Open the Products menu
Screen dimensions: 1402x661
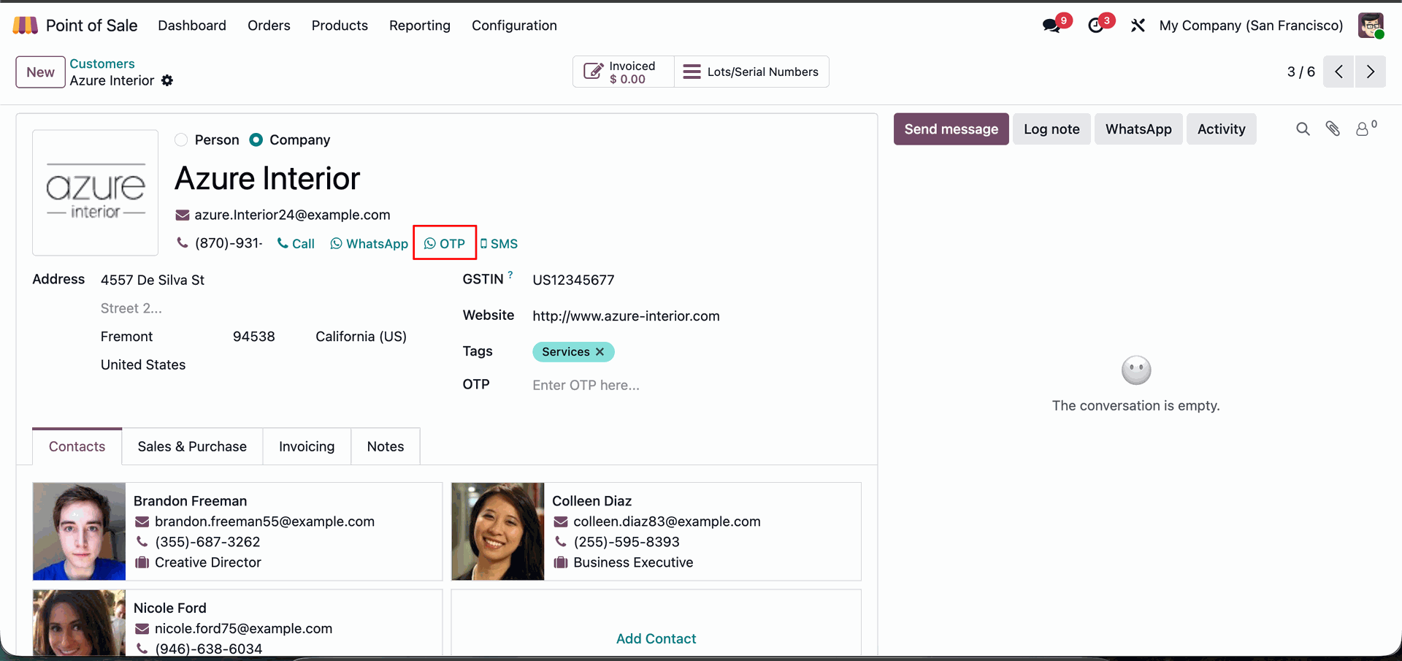[x=340, y=26]
